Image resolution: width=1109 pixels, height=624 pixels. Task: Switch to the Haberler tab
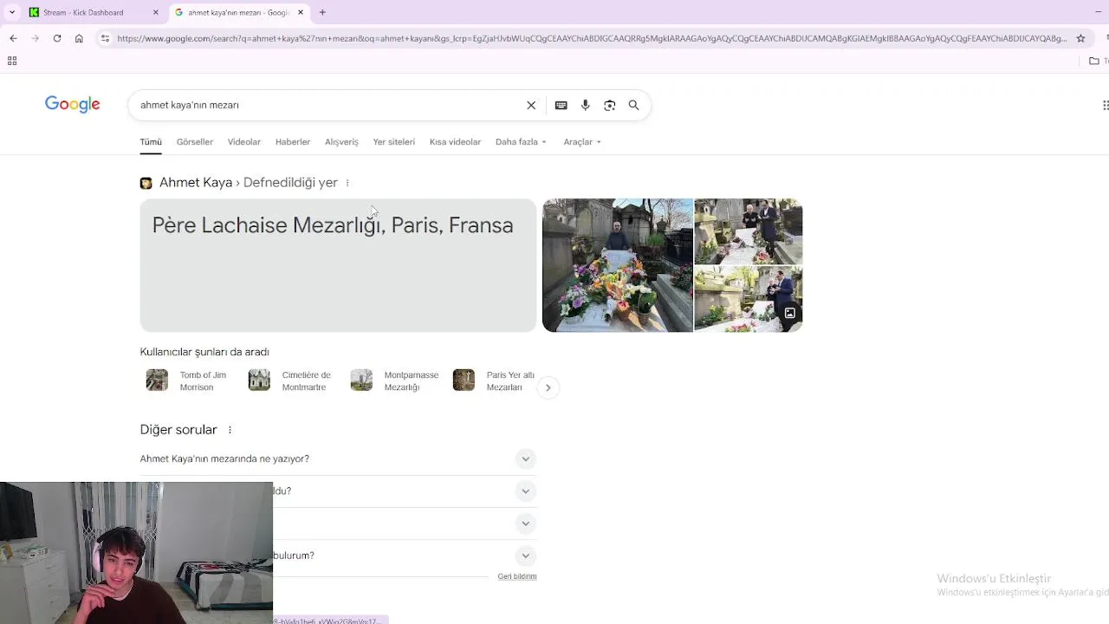(293, 142)
